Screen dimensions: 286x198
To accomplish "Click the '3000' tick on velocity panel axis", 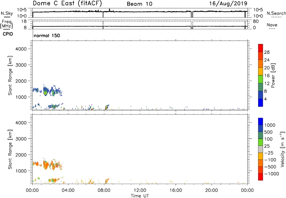I will (21, 139).
